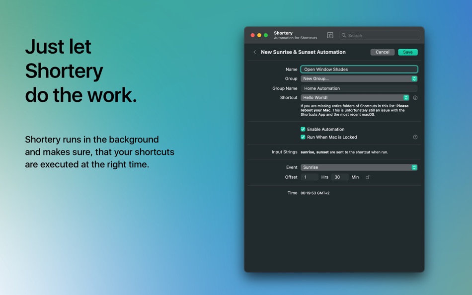Minimize the window with the yellow button

(259, 35)
